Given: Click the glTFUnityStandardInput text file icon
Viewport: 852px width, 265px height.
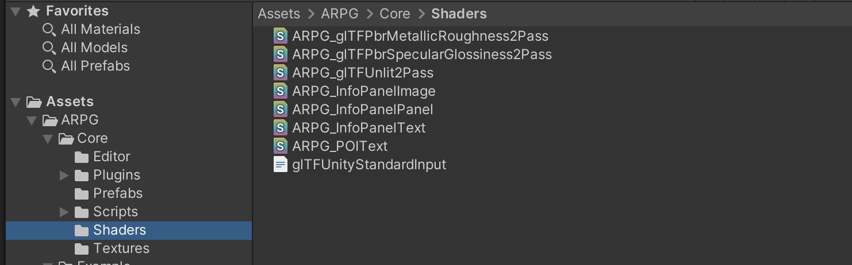Looking at the screenshot, I should pyautogui.click(x=281, y=165).
